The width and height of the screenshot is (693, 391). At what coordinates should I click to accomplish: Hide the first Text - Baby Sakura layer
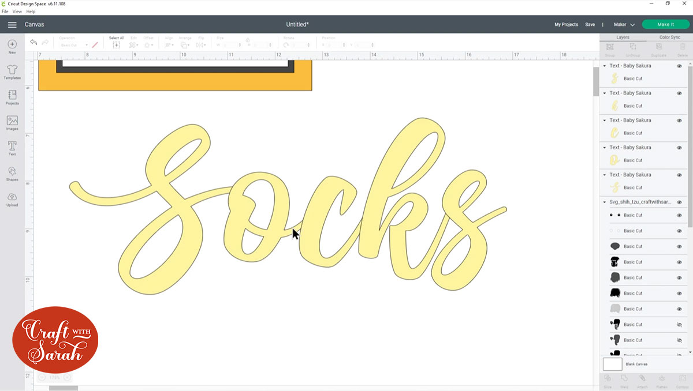point(680,65)
